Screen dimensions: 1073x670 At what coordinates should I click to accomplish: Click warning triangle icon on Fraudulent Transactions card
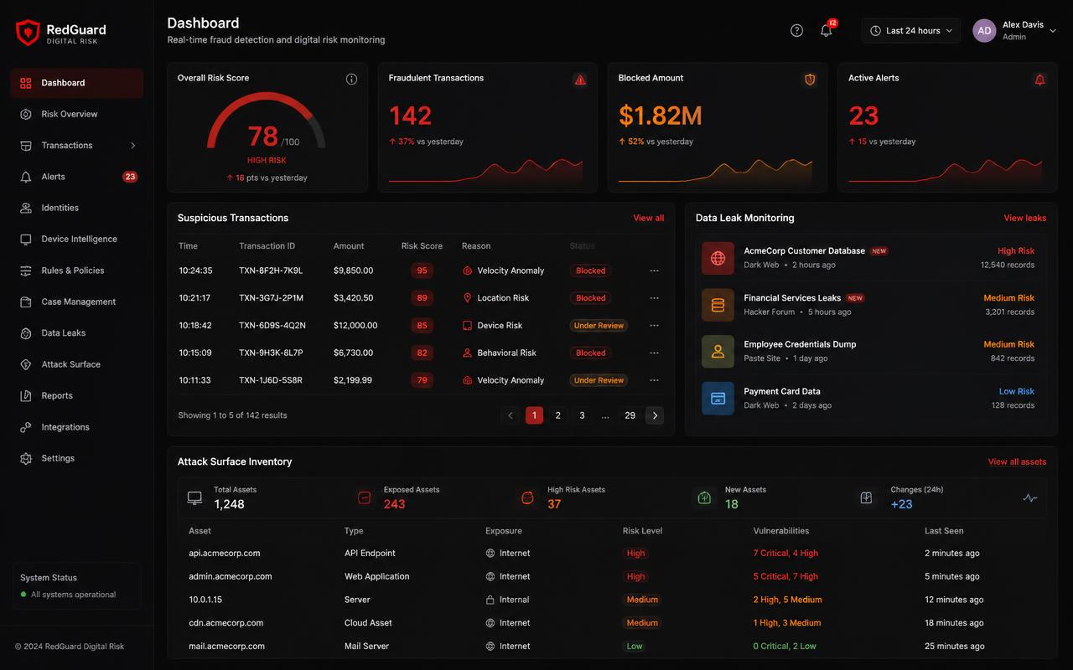(x=580, y=80)
